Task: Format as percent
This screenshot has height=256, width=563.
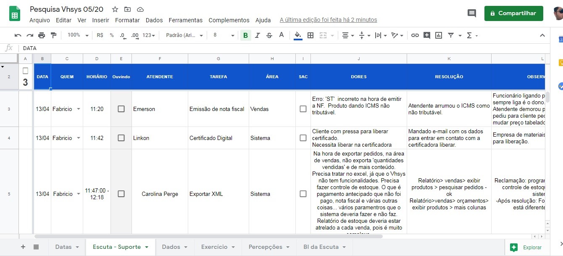Action: pos(112,35)
